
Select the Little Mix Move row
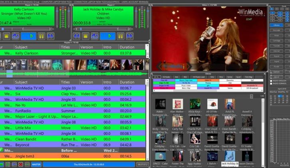pos(73,128)
